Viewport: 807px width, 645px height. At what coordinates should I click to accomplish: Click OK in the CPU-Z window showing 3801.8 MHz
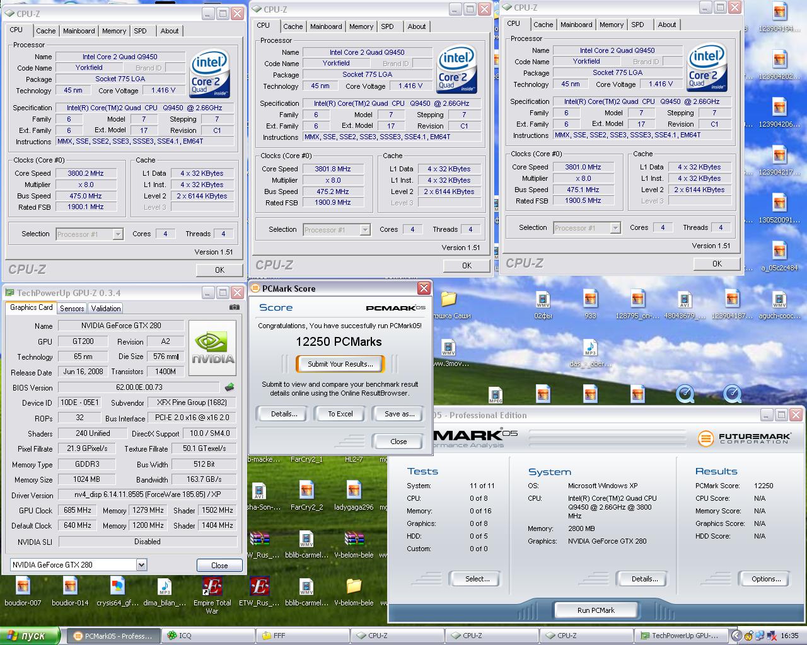point(467,265)
